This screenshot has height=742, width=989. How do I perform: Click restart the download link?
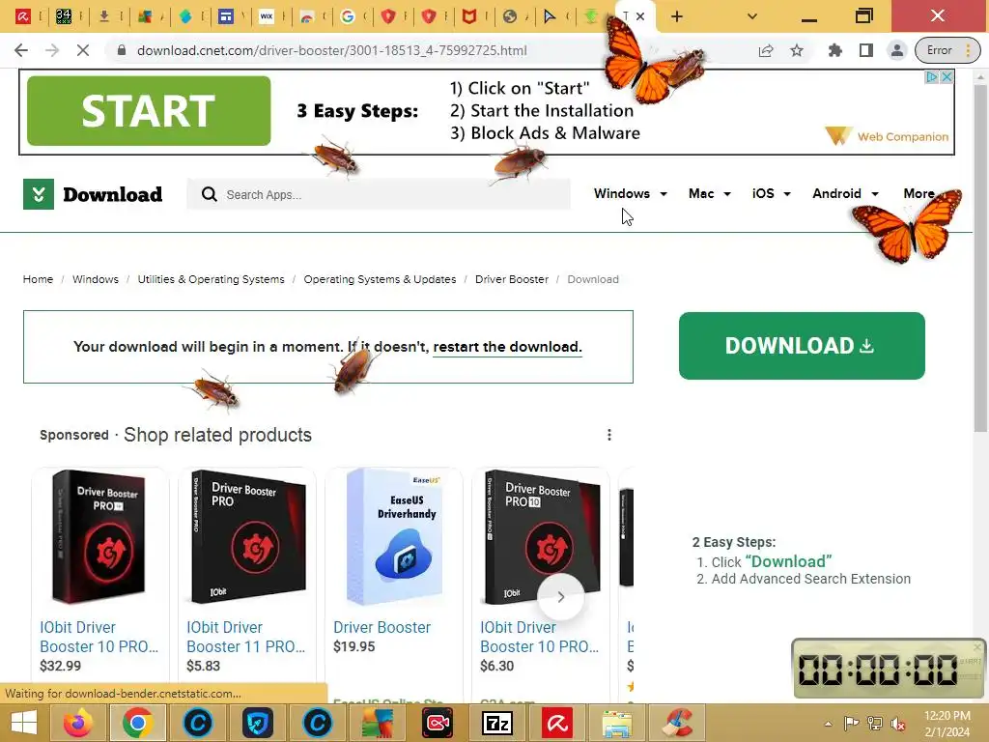(x=507, y=347)
